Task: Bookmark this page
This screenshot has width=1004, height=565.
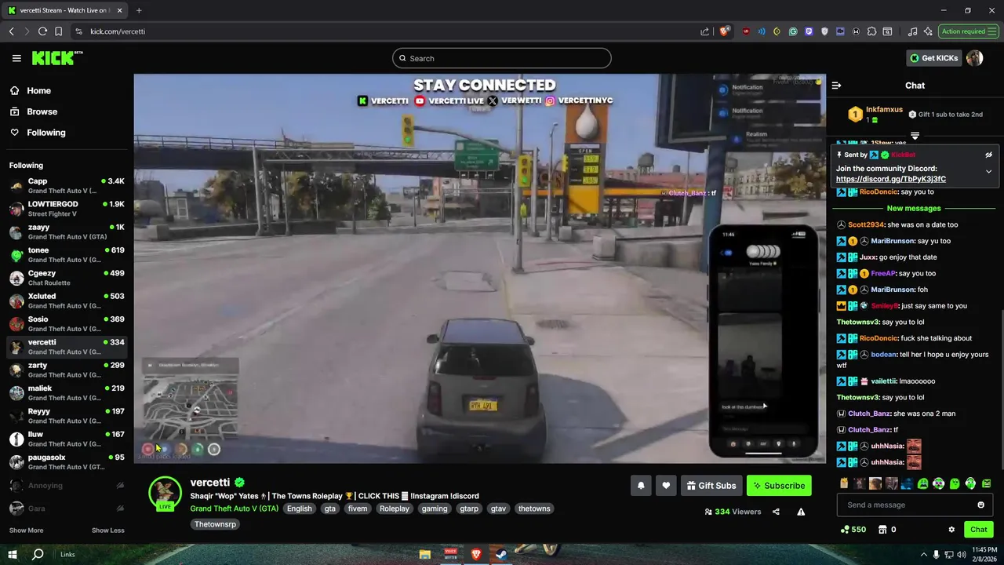Action: (x=58, y=31)
